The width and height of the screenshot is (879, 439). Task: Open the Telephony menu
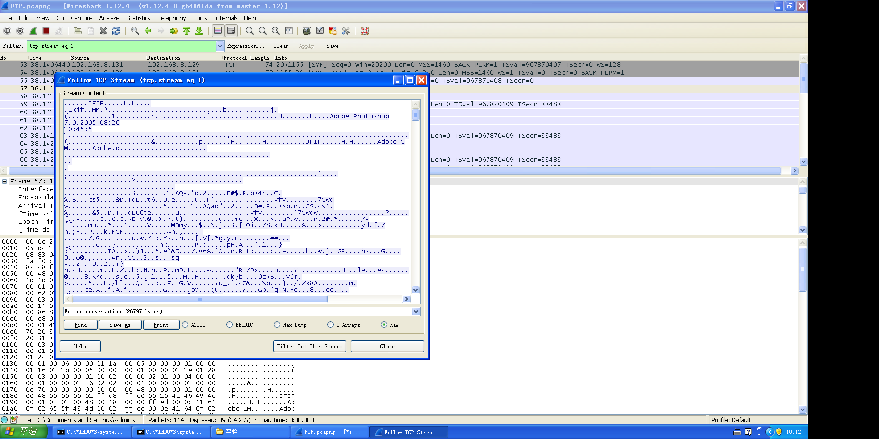tap(171, 18)
